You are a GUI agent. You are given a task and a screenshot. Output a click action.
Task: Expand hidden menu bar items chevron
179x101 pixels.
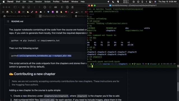pyautogui.click(x=146, y=2)
